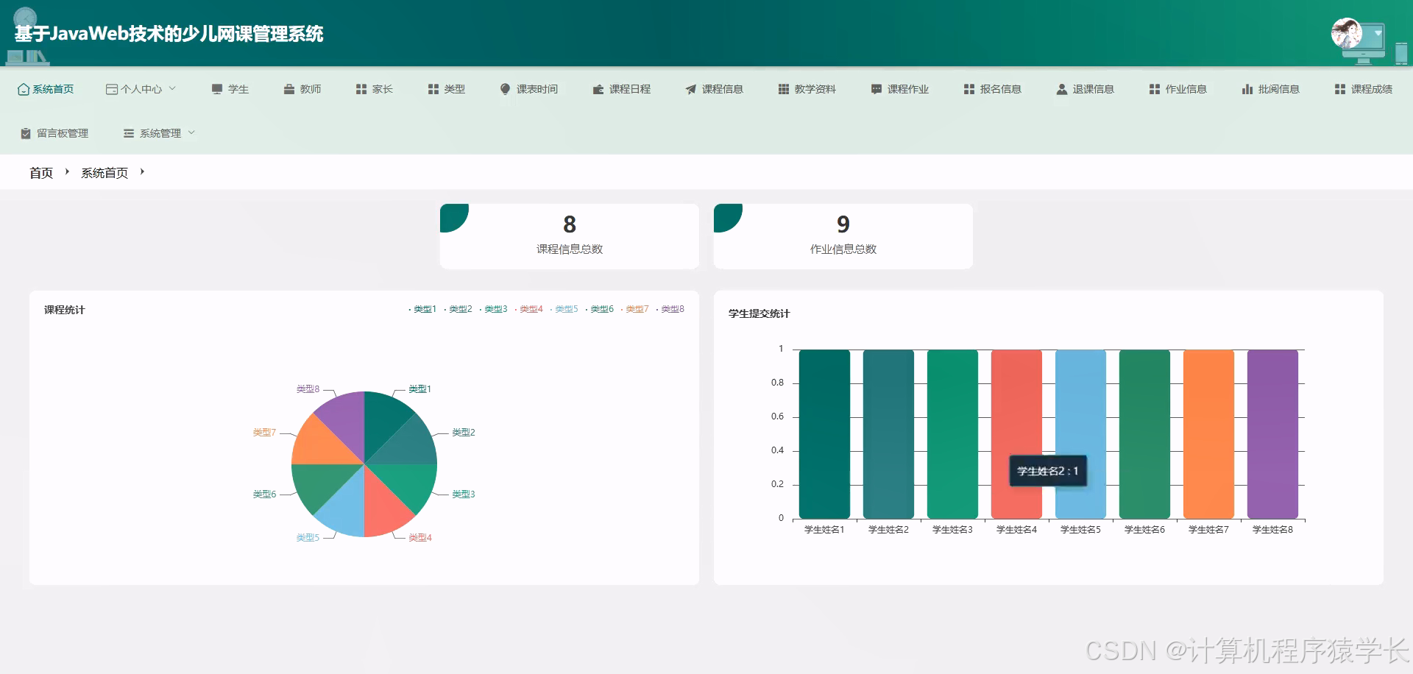Hide 类型3 using its legend entry
The width and height of the screenshot is (1413, 674).
pyautogui.click(x=493, y=309)
